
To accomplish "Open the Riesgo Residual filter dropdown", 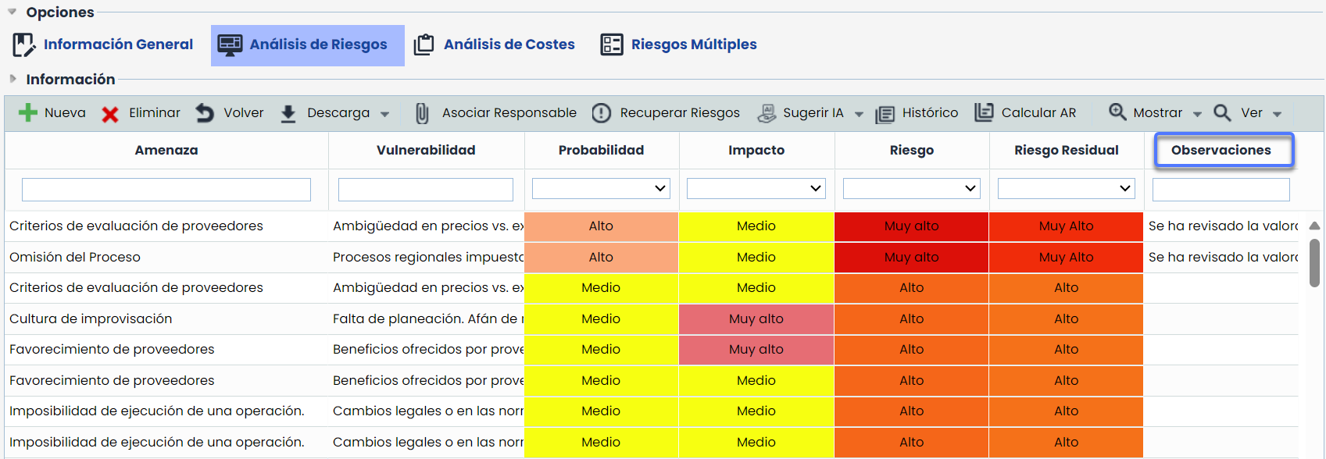I will [1066, 188].
